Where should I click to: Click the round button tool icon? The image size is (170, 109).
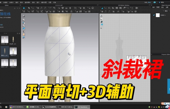[x=63, y=11]
